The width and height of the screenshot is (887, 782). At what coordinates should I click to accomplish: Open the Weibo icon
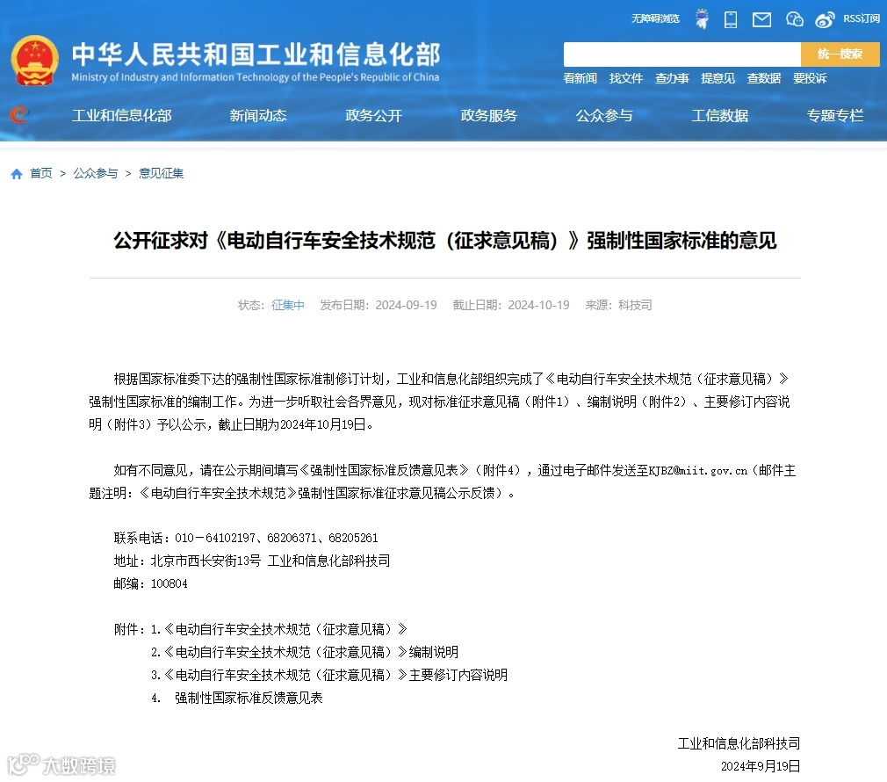point(825,20)
